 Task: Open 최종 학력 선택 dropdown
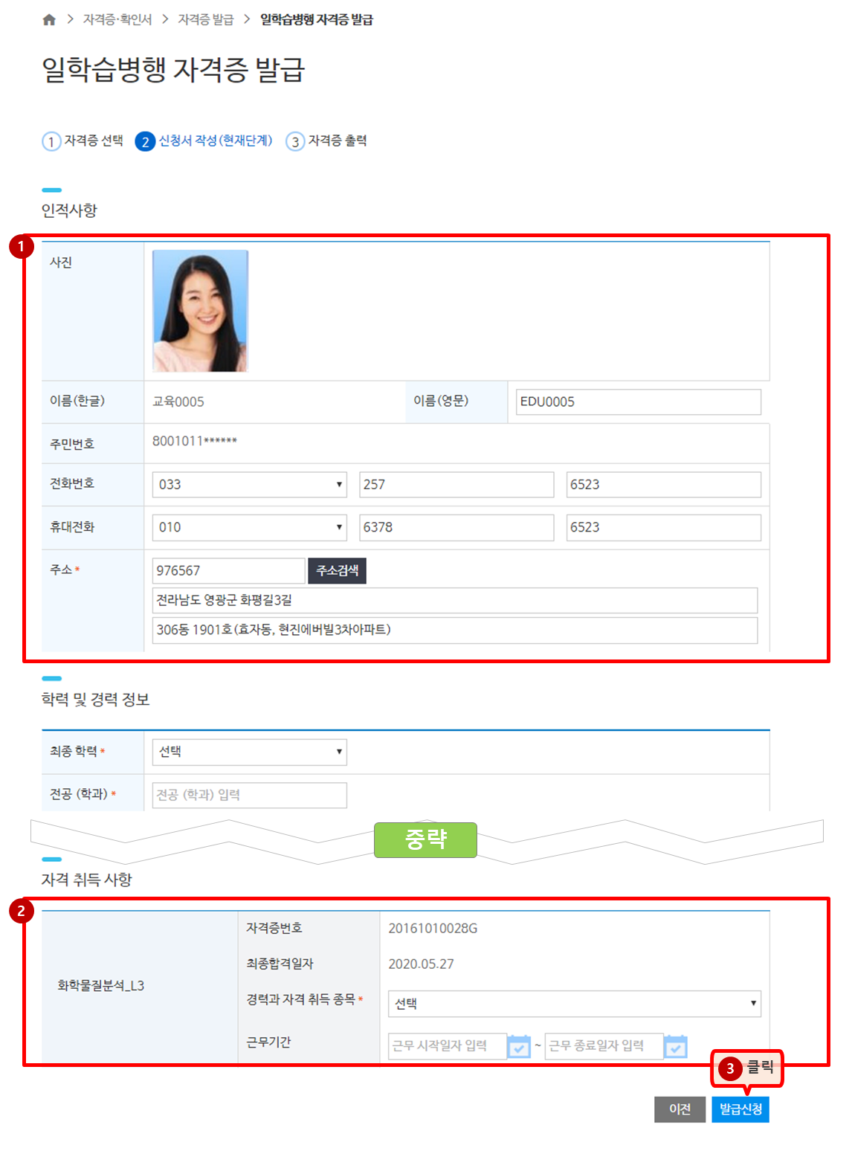[x=249, y=752]
